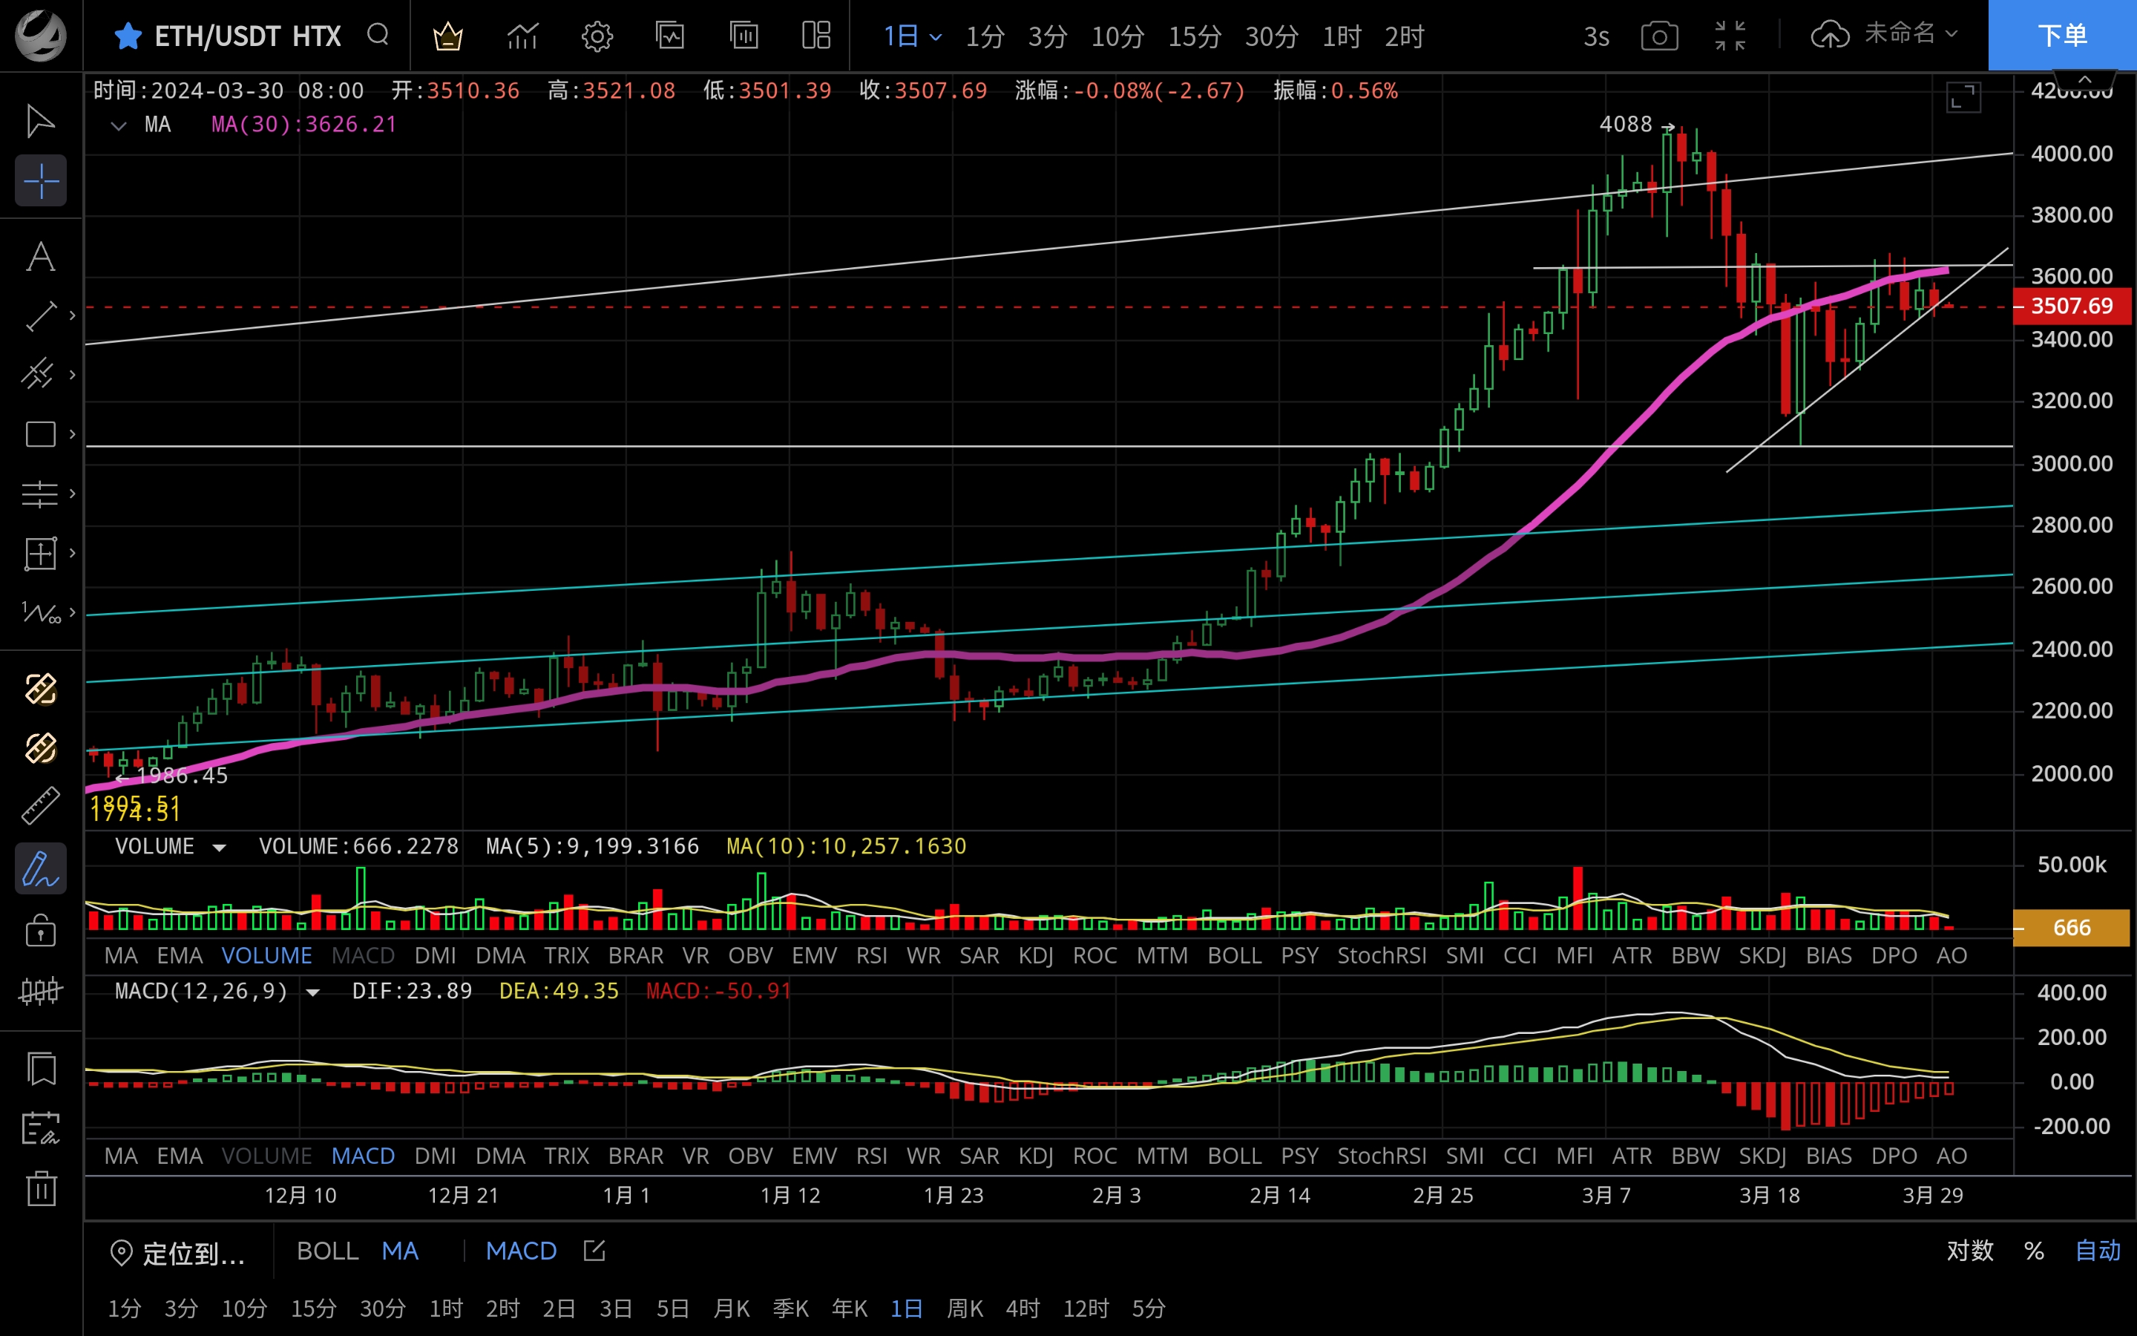Open the MACD(12,26,9) parameters dropdown
The image size is (2137, 1336).
pyautogui.click(x=312, y=992)
